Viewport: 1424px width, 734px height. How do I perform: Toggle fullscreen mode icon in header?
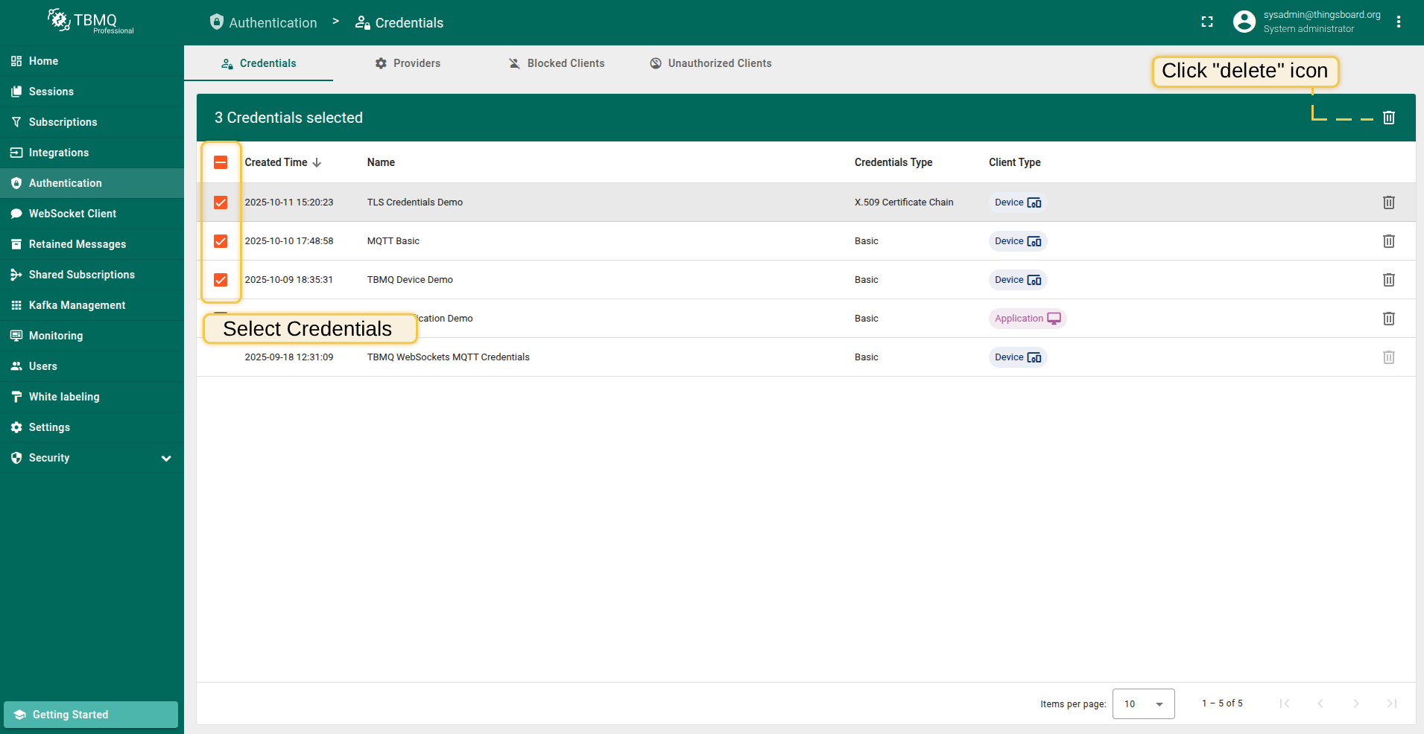(x=1207, y=22)
